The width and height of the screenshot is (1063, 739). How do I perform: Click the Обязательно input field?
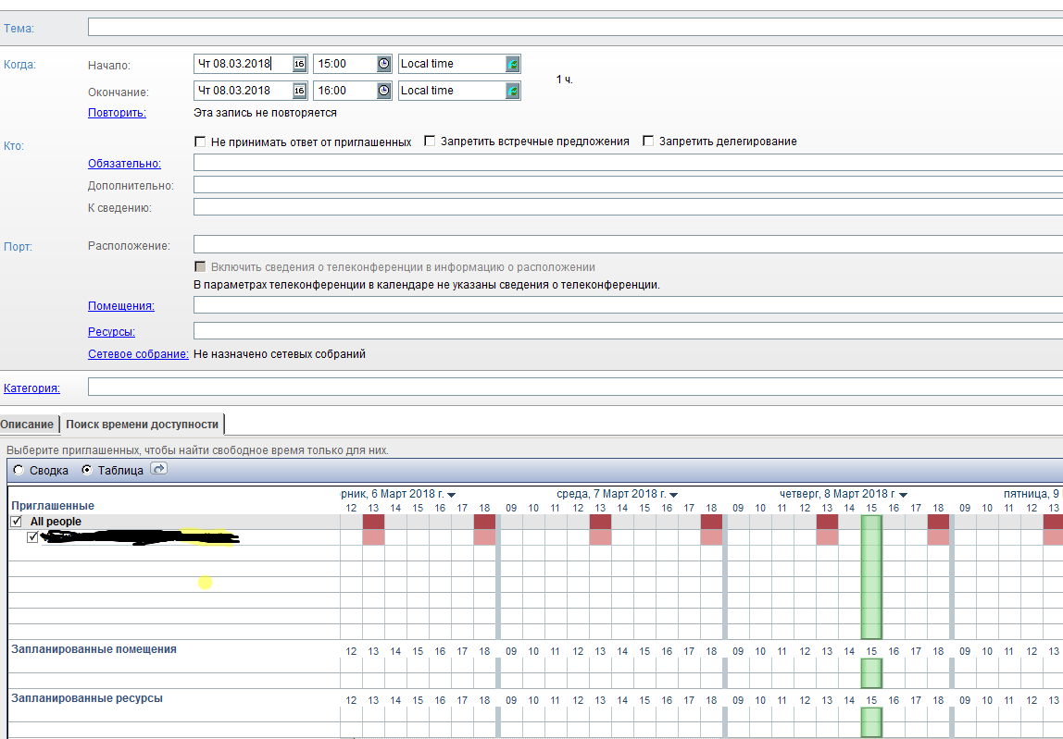tap(628, 163)
